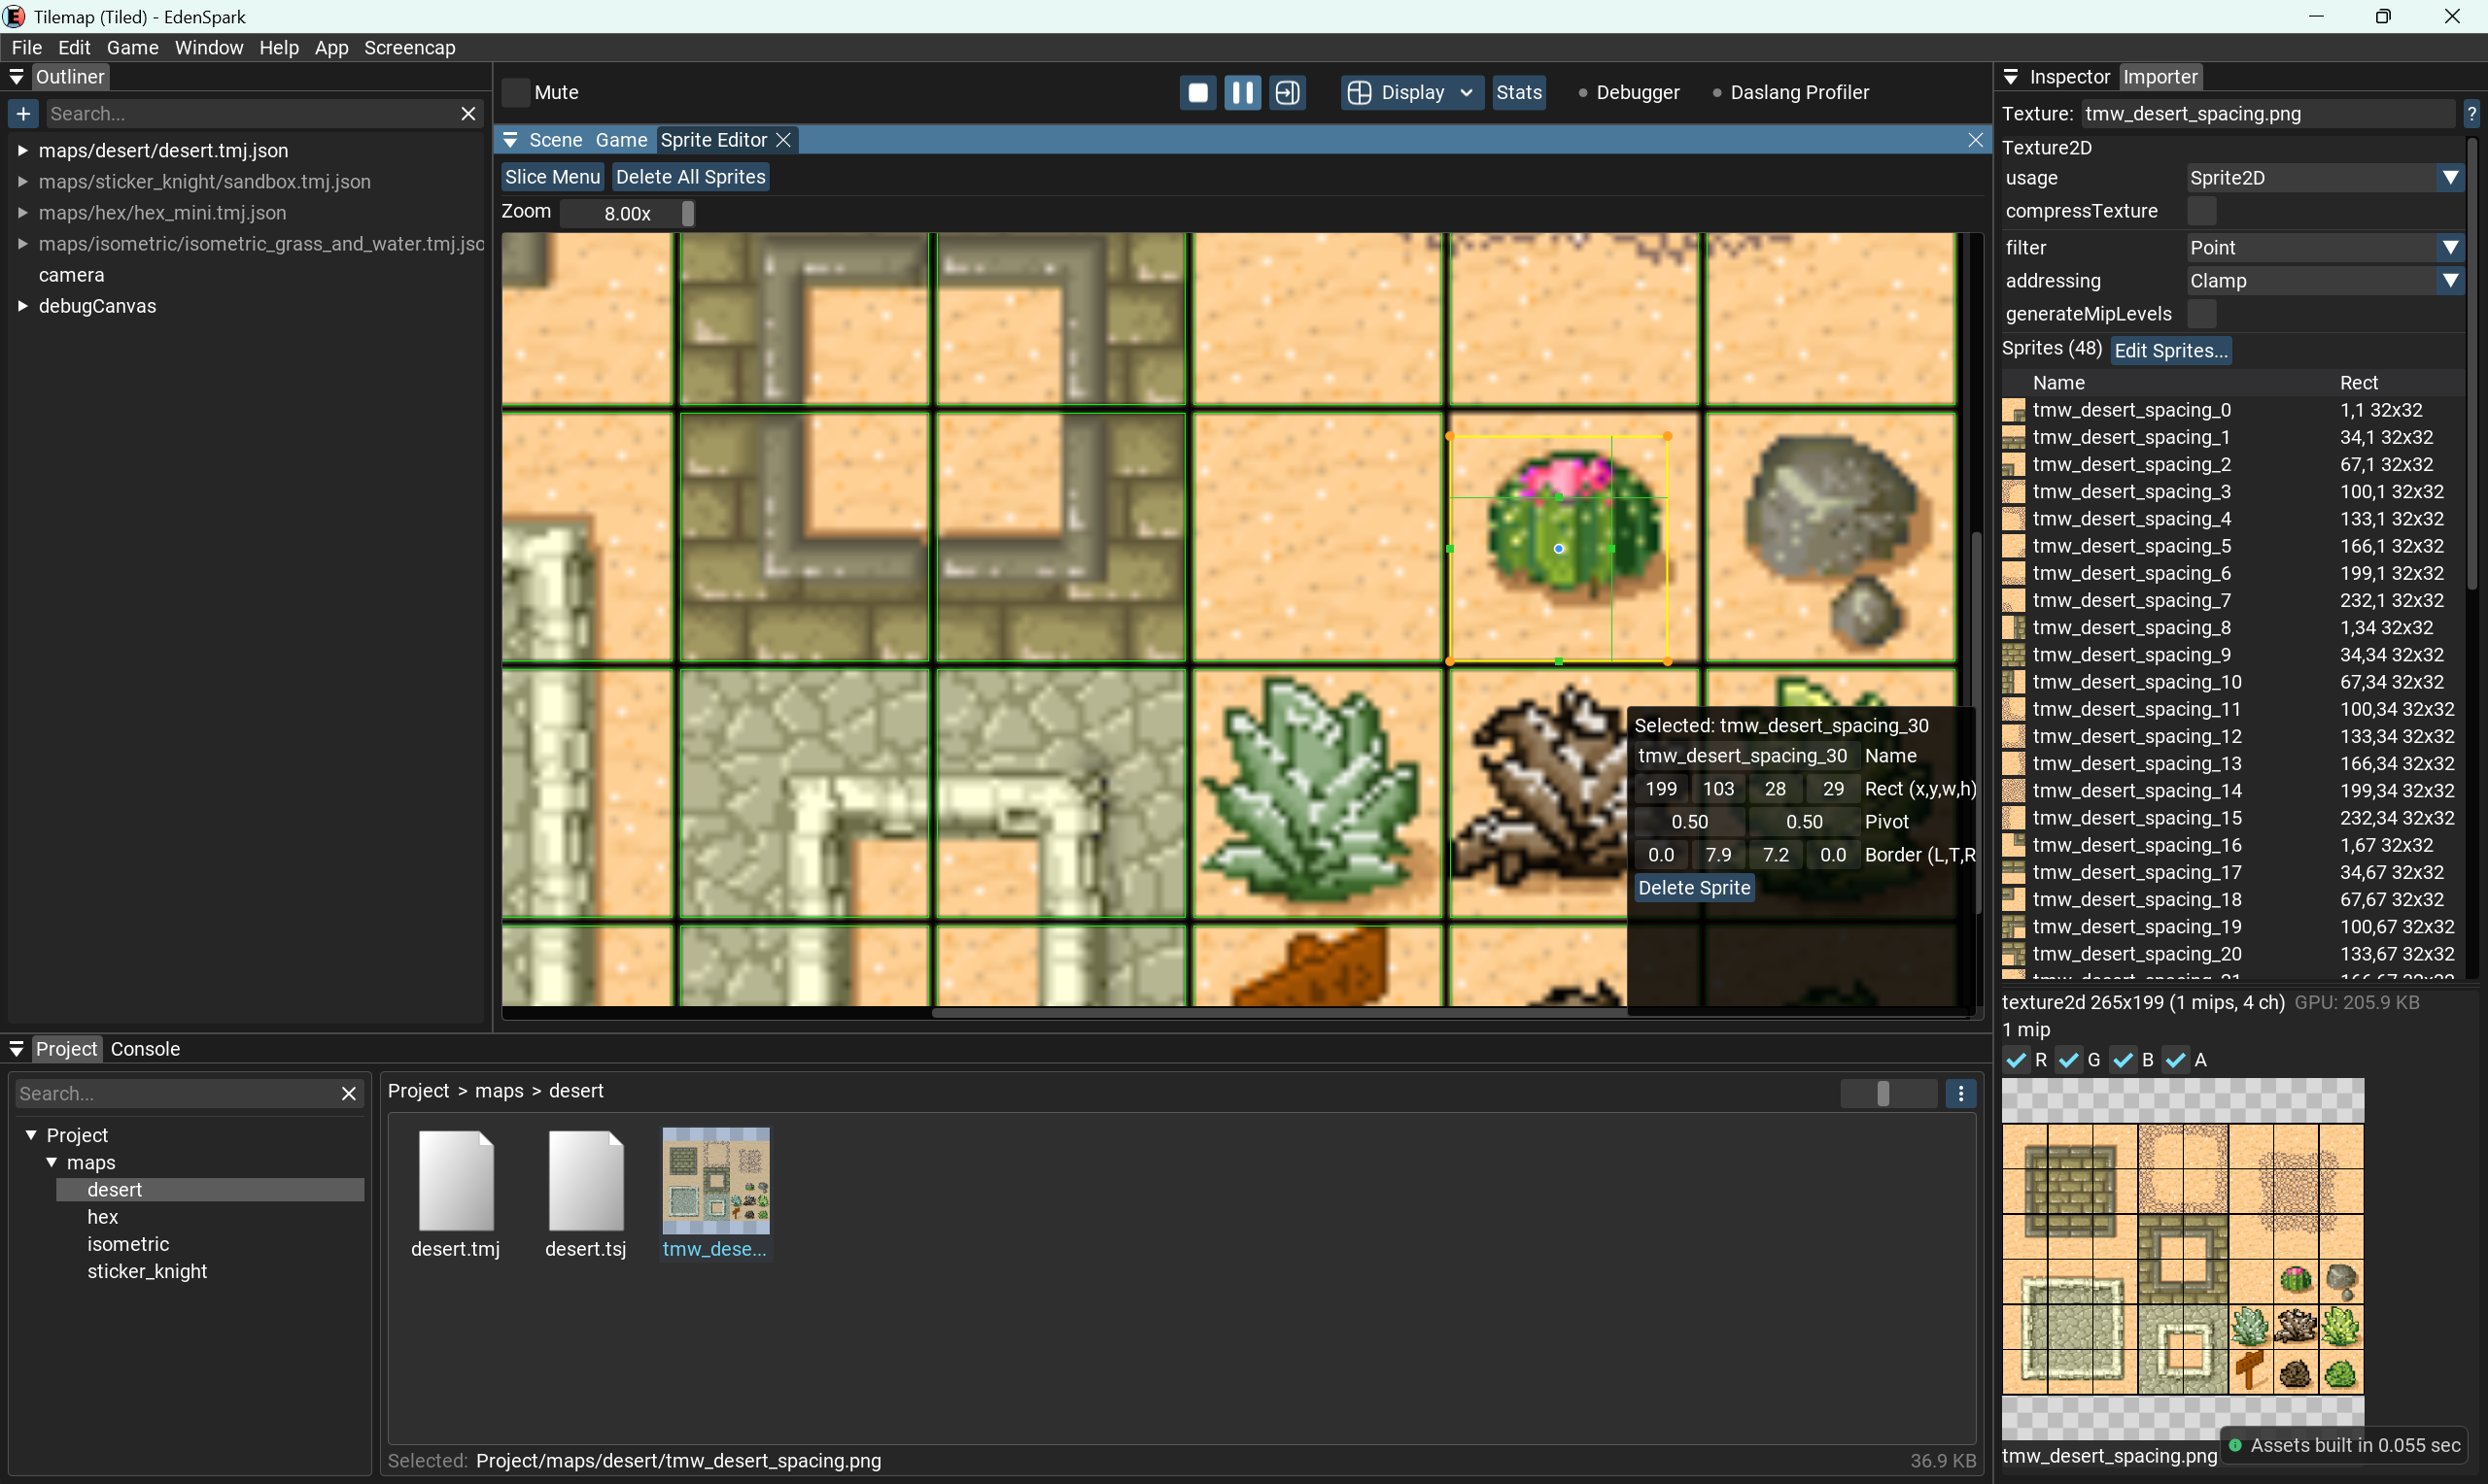Open the desert.tmj file icon
This screenshot has width=2488, height=1484.
455,1180
